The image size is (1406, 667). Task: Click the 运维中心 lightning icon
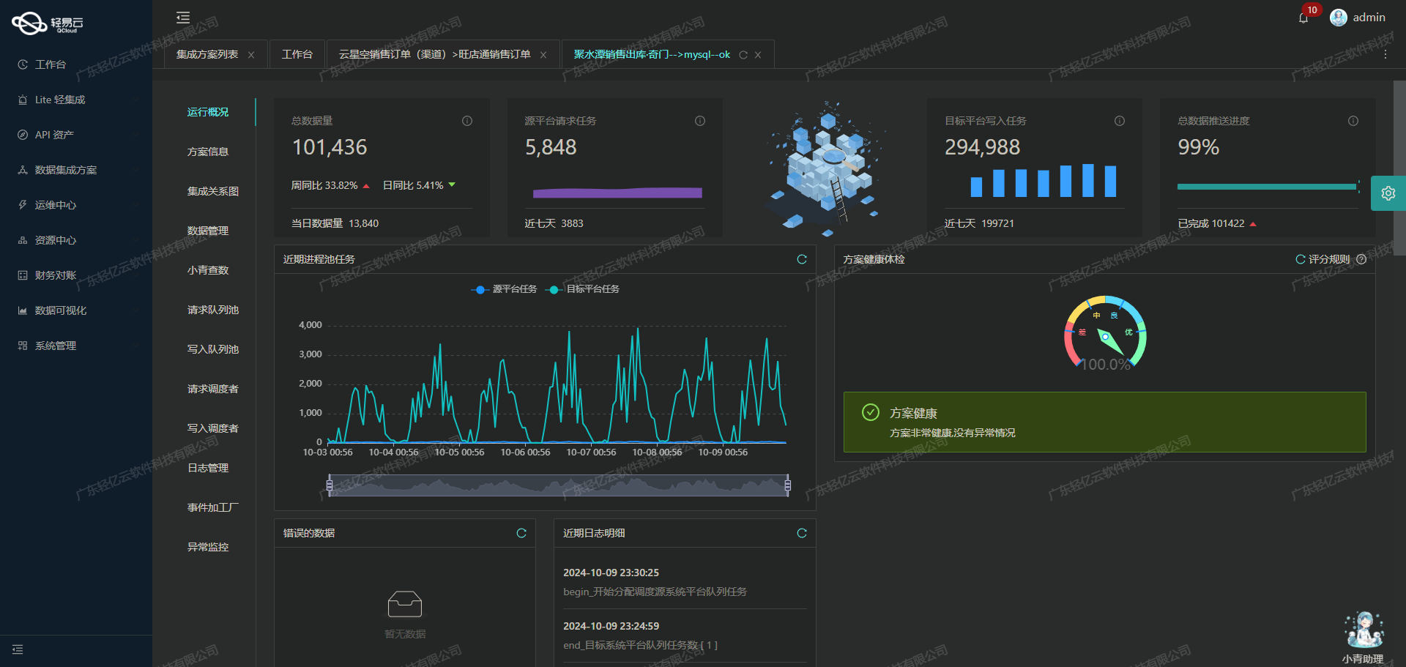[x=23, y=205]
